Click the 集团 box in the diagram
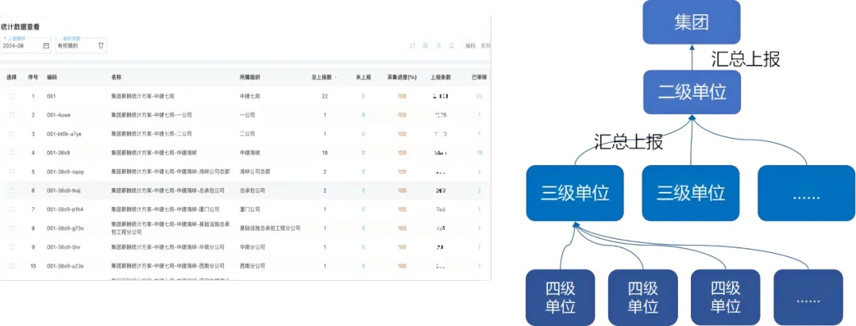This screenshot has width=856, height=326. click(691, 21)
